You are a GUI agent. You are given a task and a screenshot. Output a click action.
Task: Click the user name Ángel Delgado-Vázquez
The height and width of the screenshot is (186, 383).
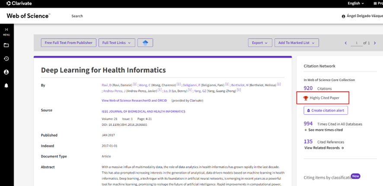365,16
